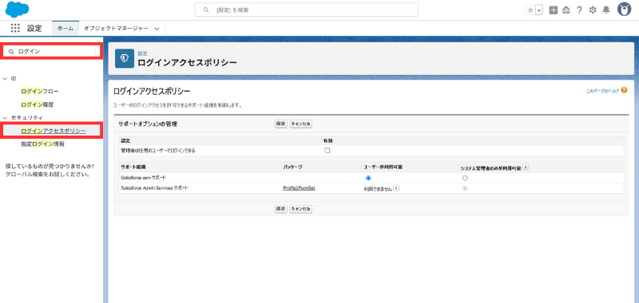Click the shield icon beside the page title
This screenshot has width=639, height=303.
click(x=125, y=58)
